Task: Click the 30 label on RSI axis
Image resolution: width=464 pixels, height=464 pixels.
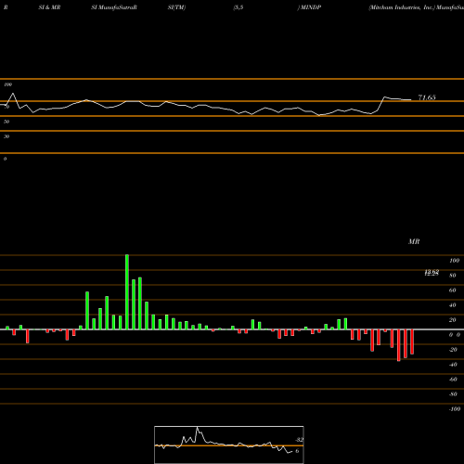Action: click(6, 136)
